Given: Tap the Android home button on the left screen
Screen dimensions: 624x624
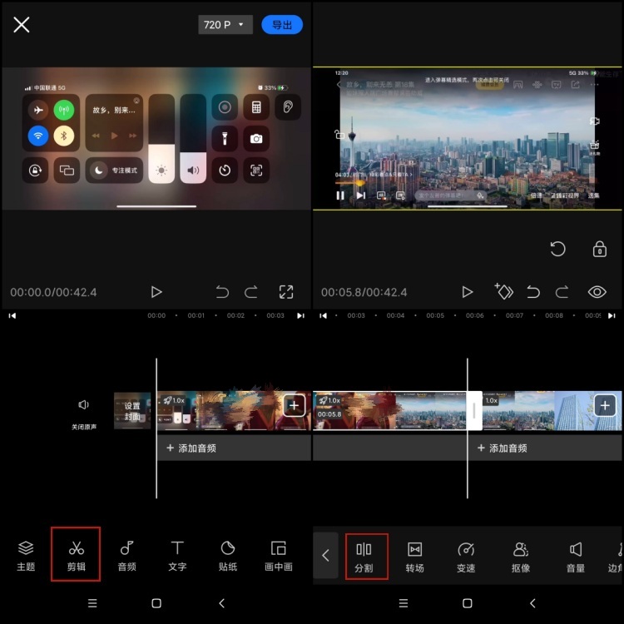Looking at the screenshot, I should click(x=156, y=603).
